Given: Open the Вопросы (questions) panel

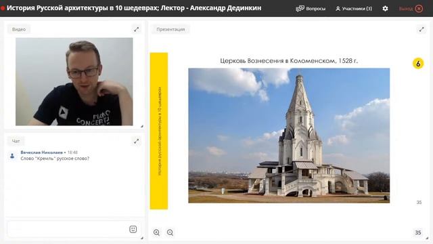Looking at the screenshot, I should (311, 9).
